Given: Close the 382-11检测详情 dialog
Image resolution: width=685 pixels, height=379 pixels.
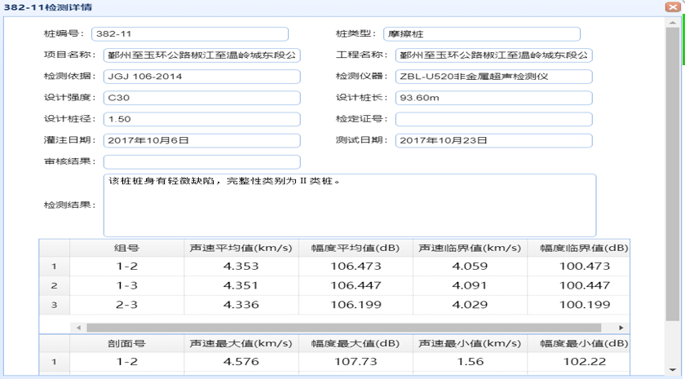Looking at the screenshot, I should click(673, 7).
